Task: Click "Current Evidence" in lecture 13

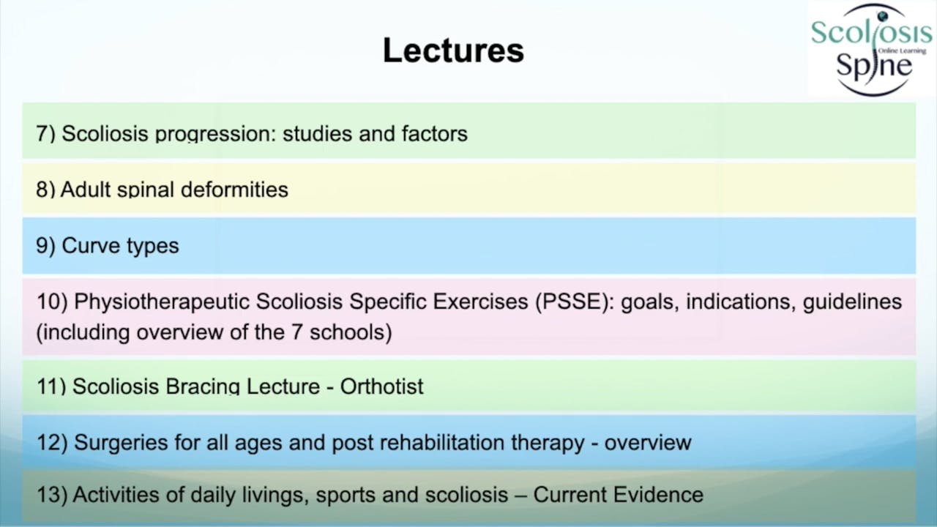Action: (618, 495)
